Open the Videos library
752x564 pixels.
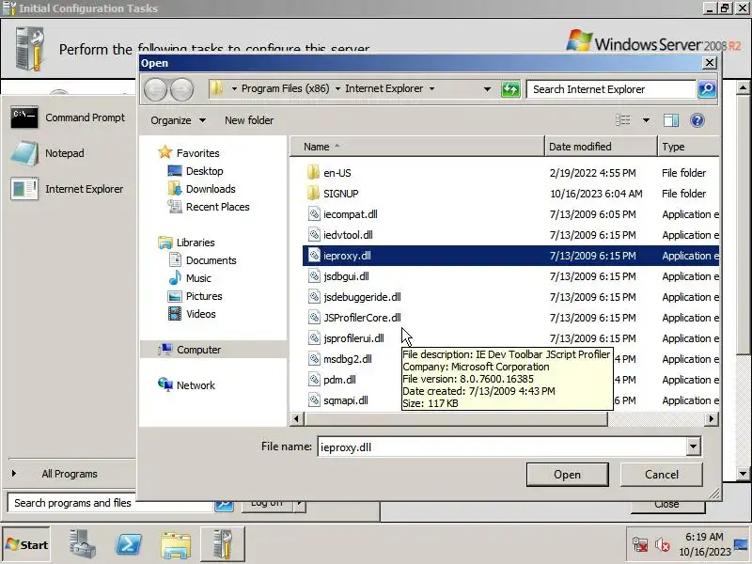pos(200,314)
